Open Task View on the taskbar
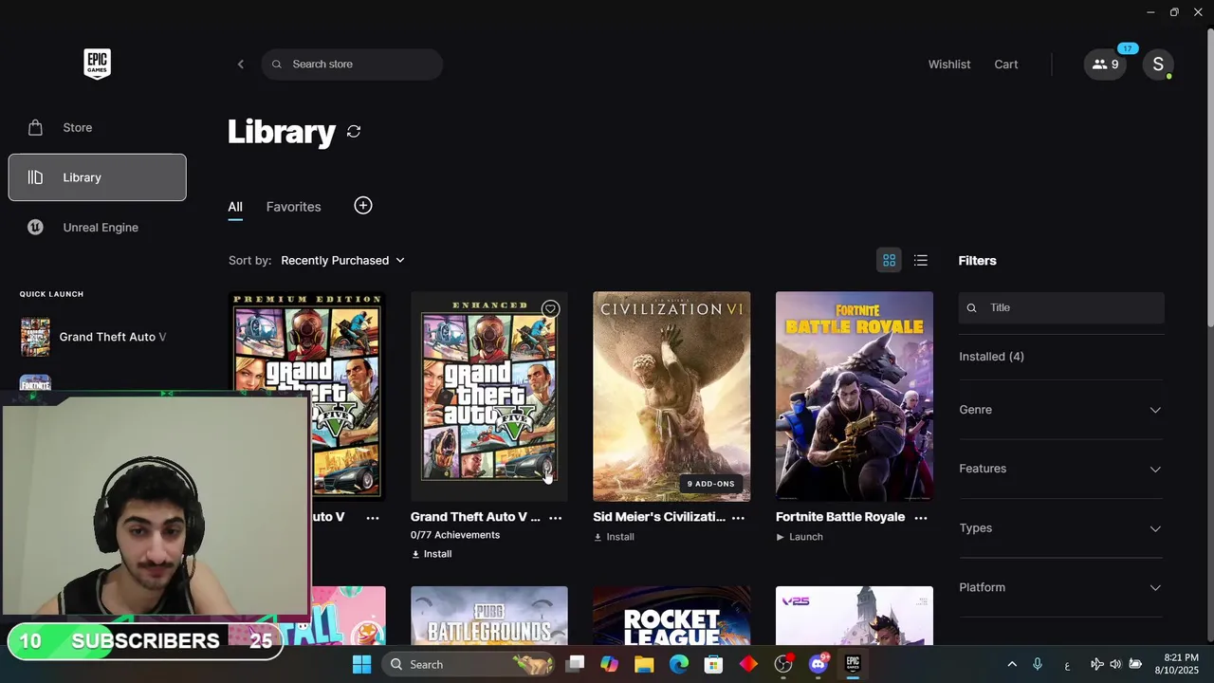 pos(575,664)
